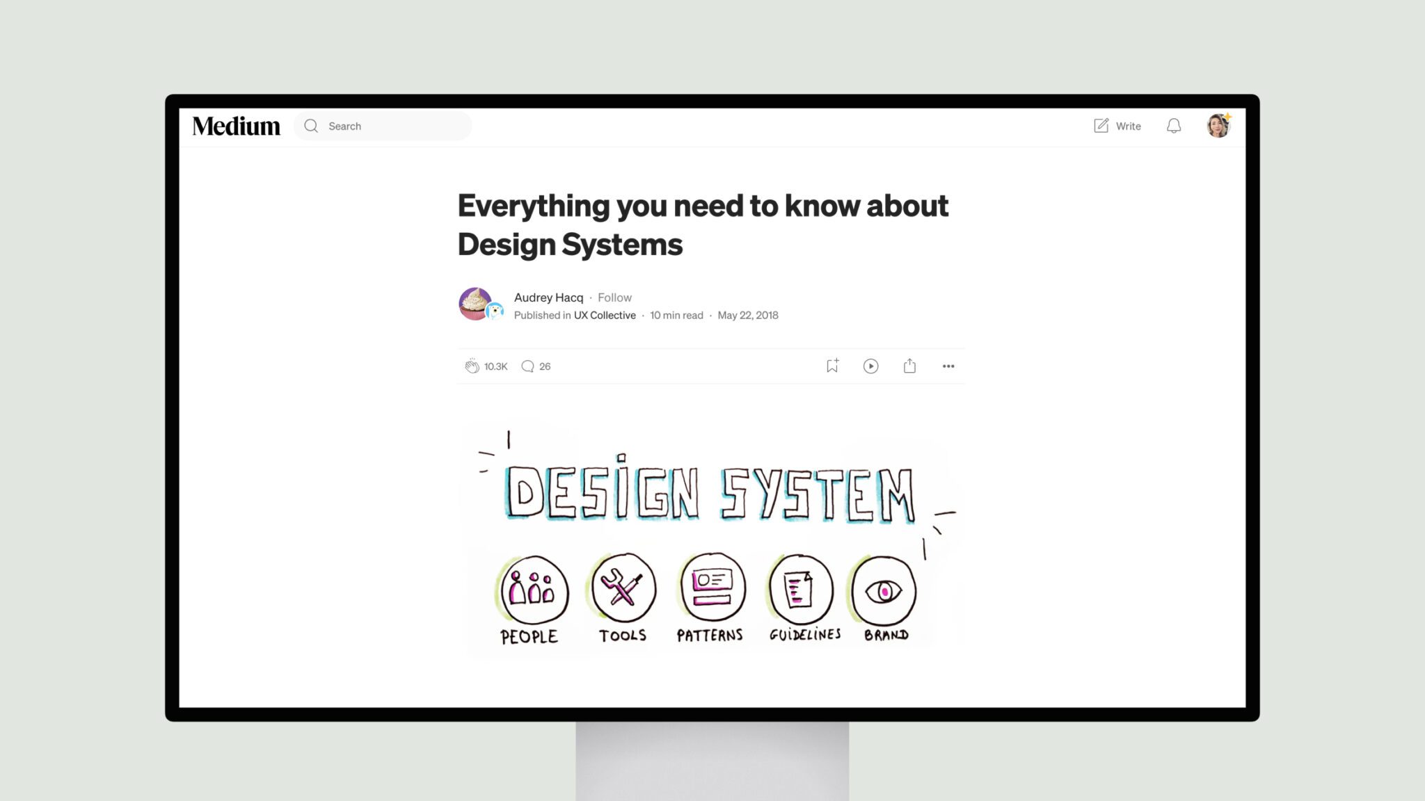Open notifications

coord(1174,126)
